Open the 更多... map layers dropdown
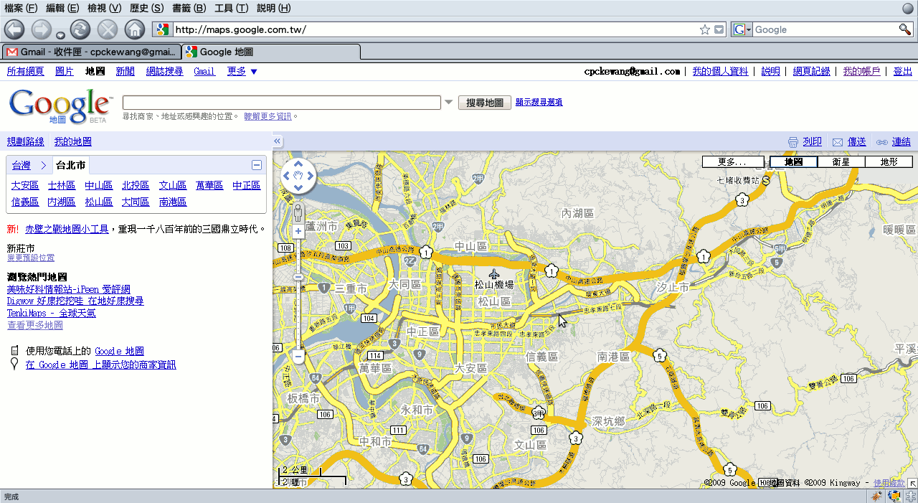 coord(734,162)
